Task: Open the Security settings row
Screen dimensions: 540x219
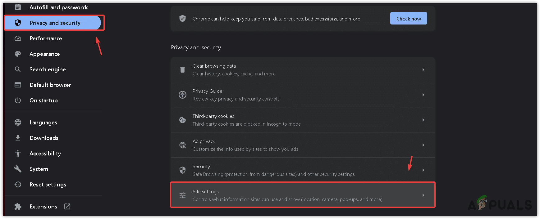Action: [273, 170]
